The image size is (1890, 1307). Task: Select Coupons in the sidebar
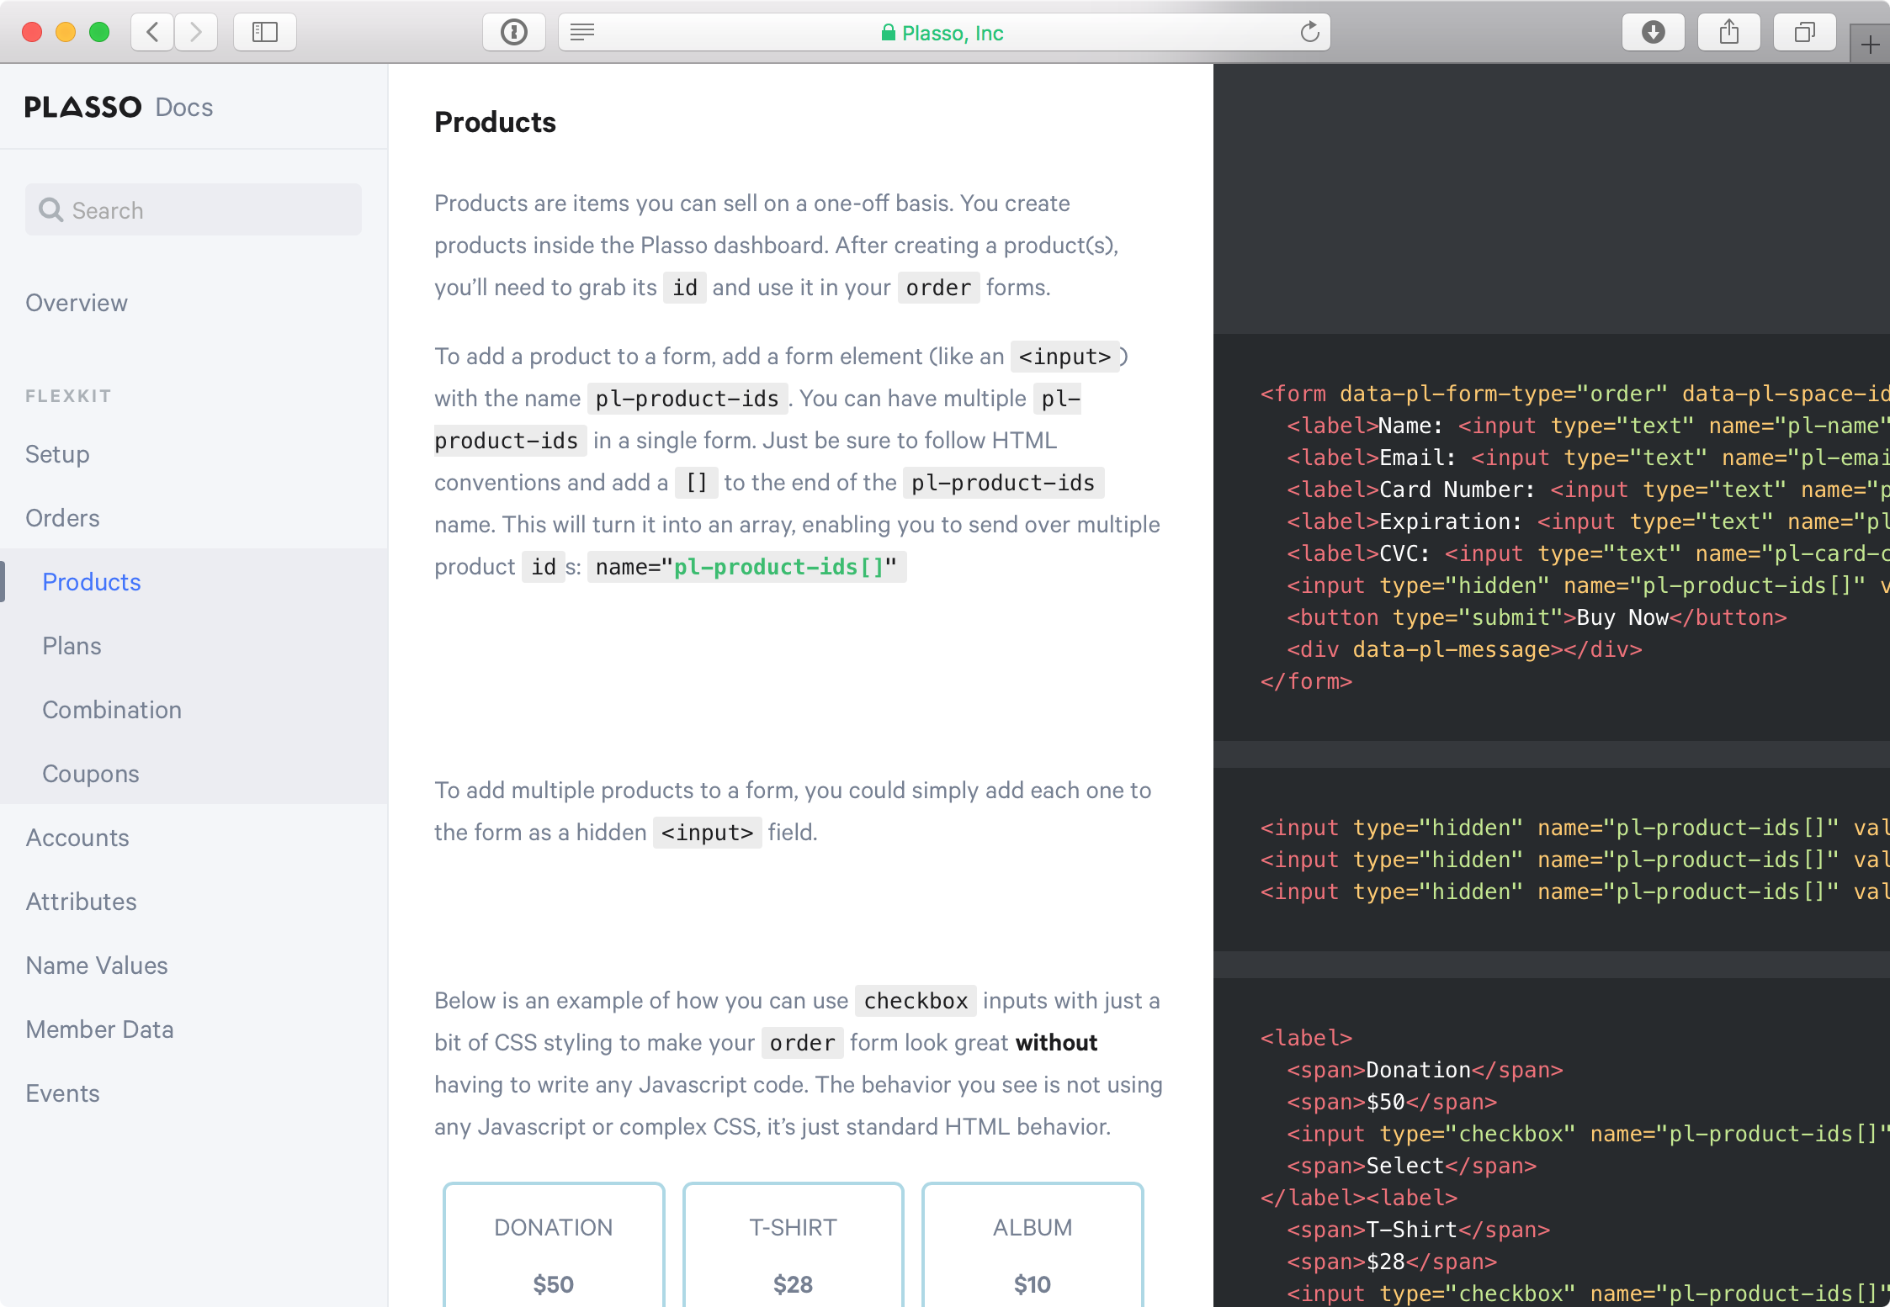point(91,774)
